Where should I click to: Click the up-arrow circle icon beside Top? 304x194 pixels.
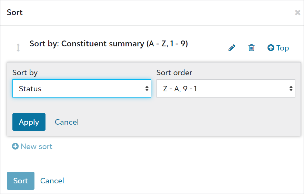[271, 48]
